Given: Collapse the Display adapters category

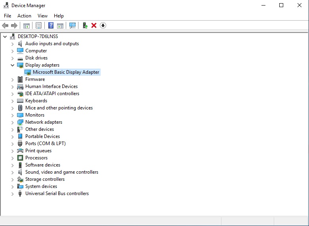Looking at the screenshot, I should pos(13,65).
